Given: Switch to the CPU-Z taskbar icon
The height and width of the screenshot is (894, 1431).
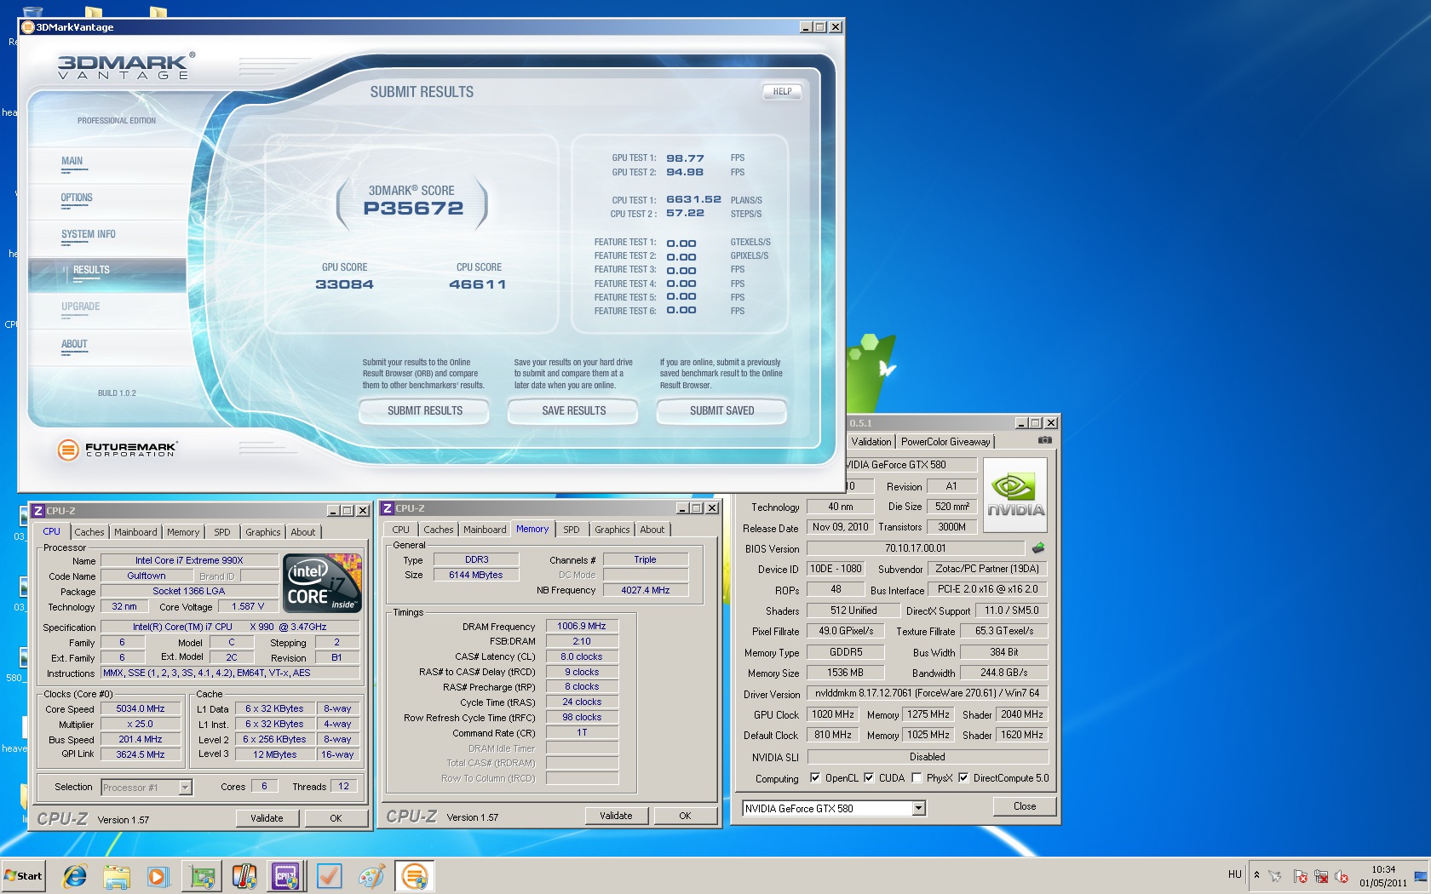Looking at the screenshot, I should (x=285, y=876).
